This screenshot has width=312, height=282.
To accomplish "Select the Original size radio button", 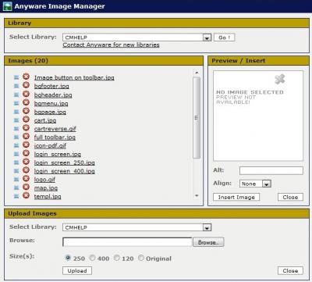I will (x=141, y=258).
